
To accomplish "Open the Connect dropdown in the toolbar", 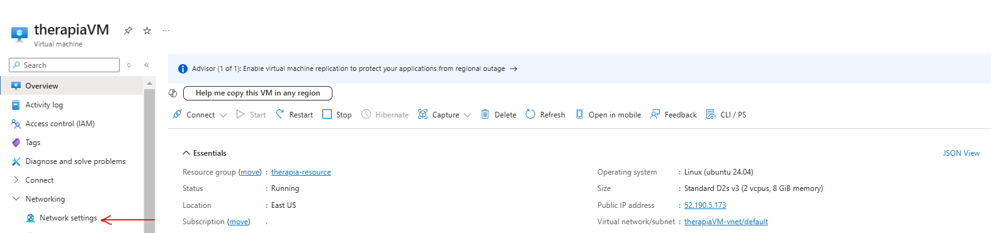I will click(x=200, y=114).
